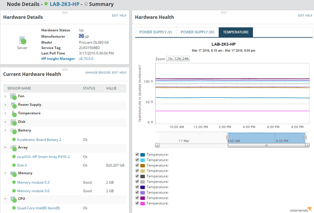Expand the Disk sensor group
Viewport: 314px width, 213px height.
pyautogui.click(x=6, y=122)
